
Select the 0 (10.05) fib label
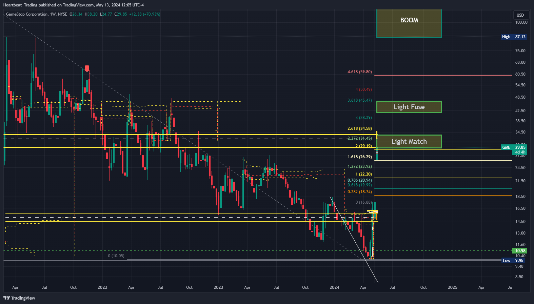[x=116, y=256]
